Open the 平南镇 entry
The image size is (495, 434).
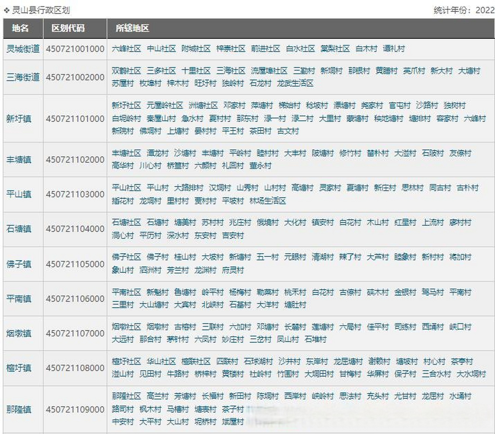19,299
